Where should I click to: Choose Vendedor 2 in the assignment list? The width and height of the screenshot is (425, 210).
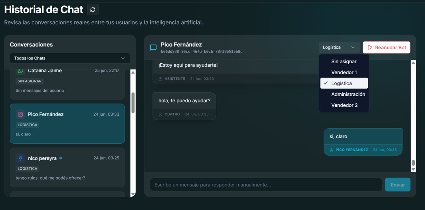pos(344,105)
